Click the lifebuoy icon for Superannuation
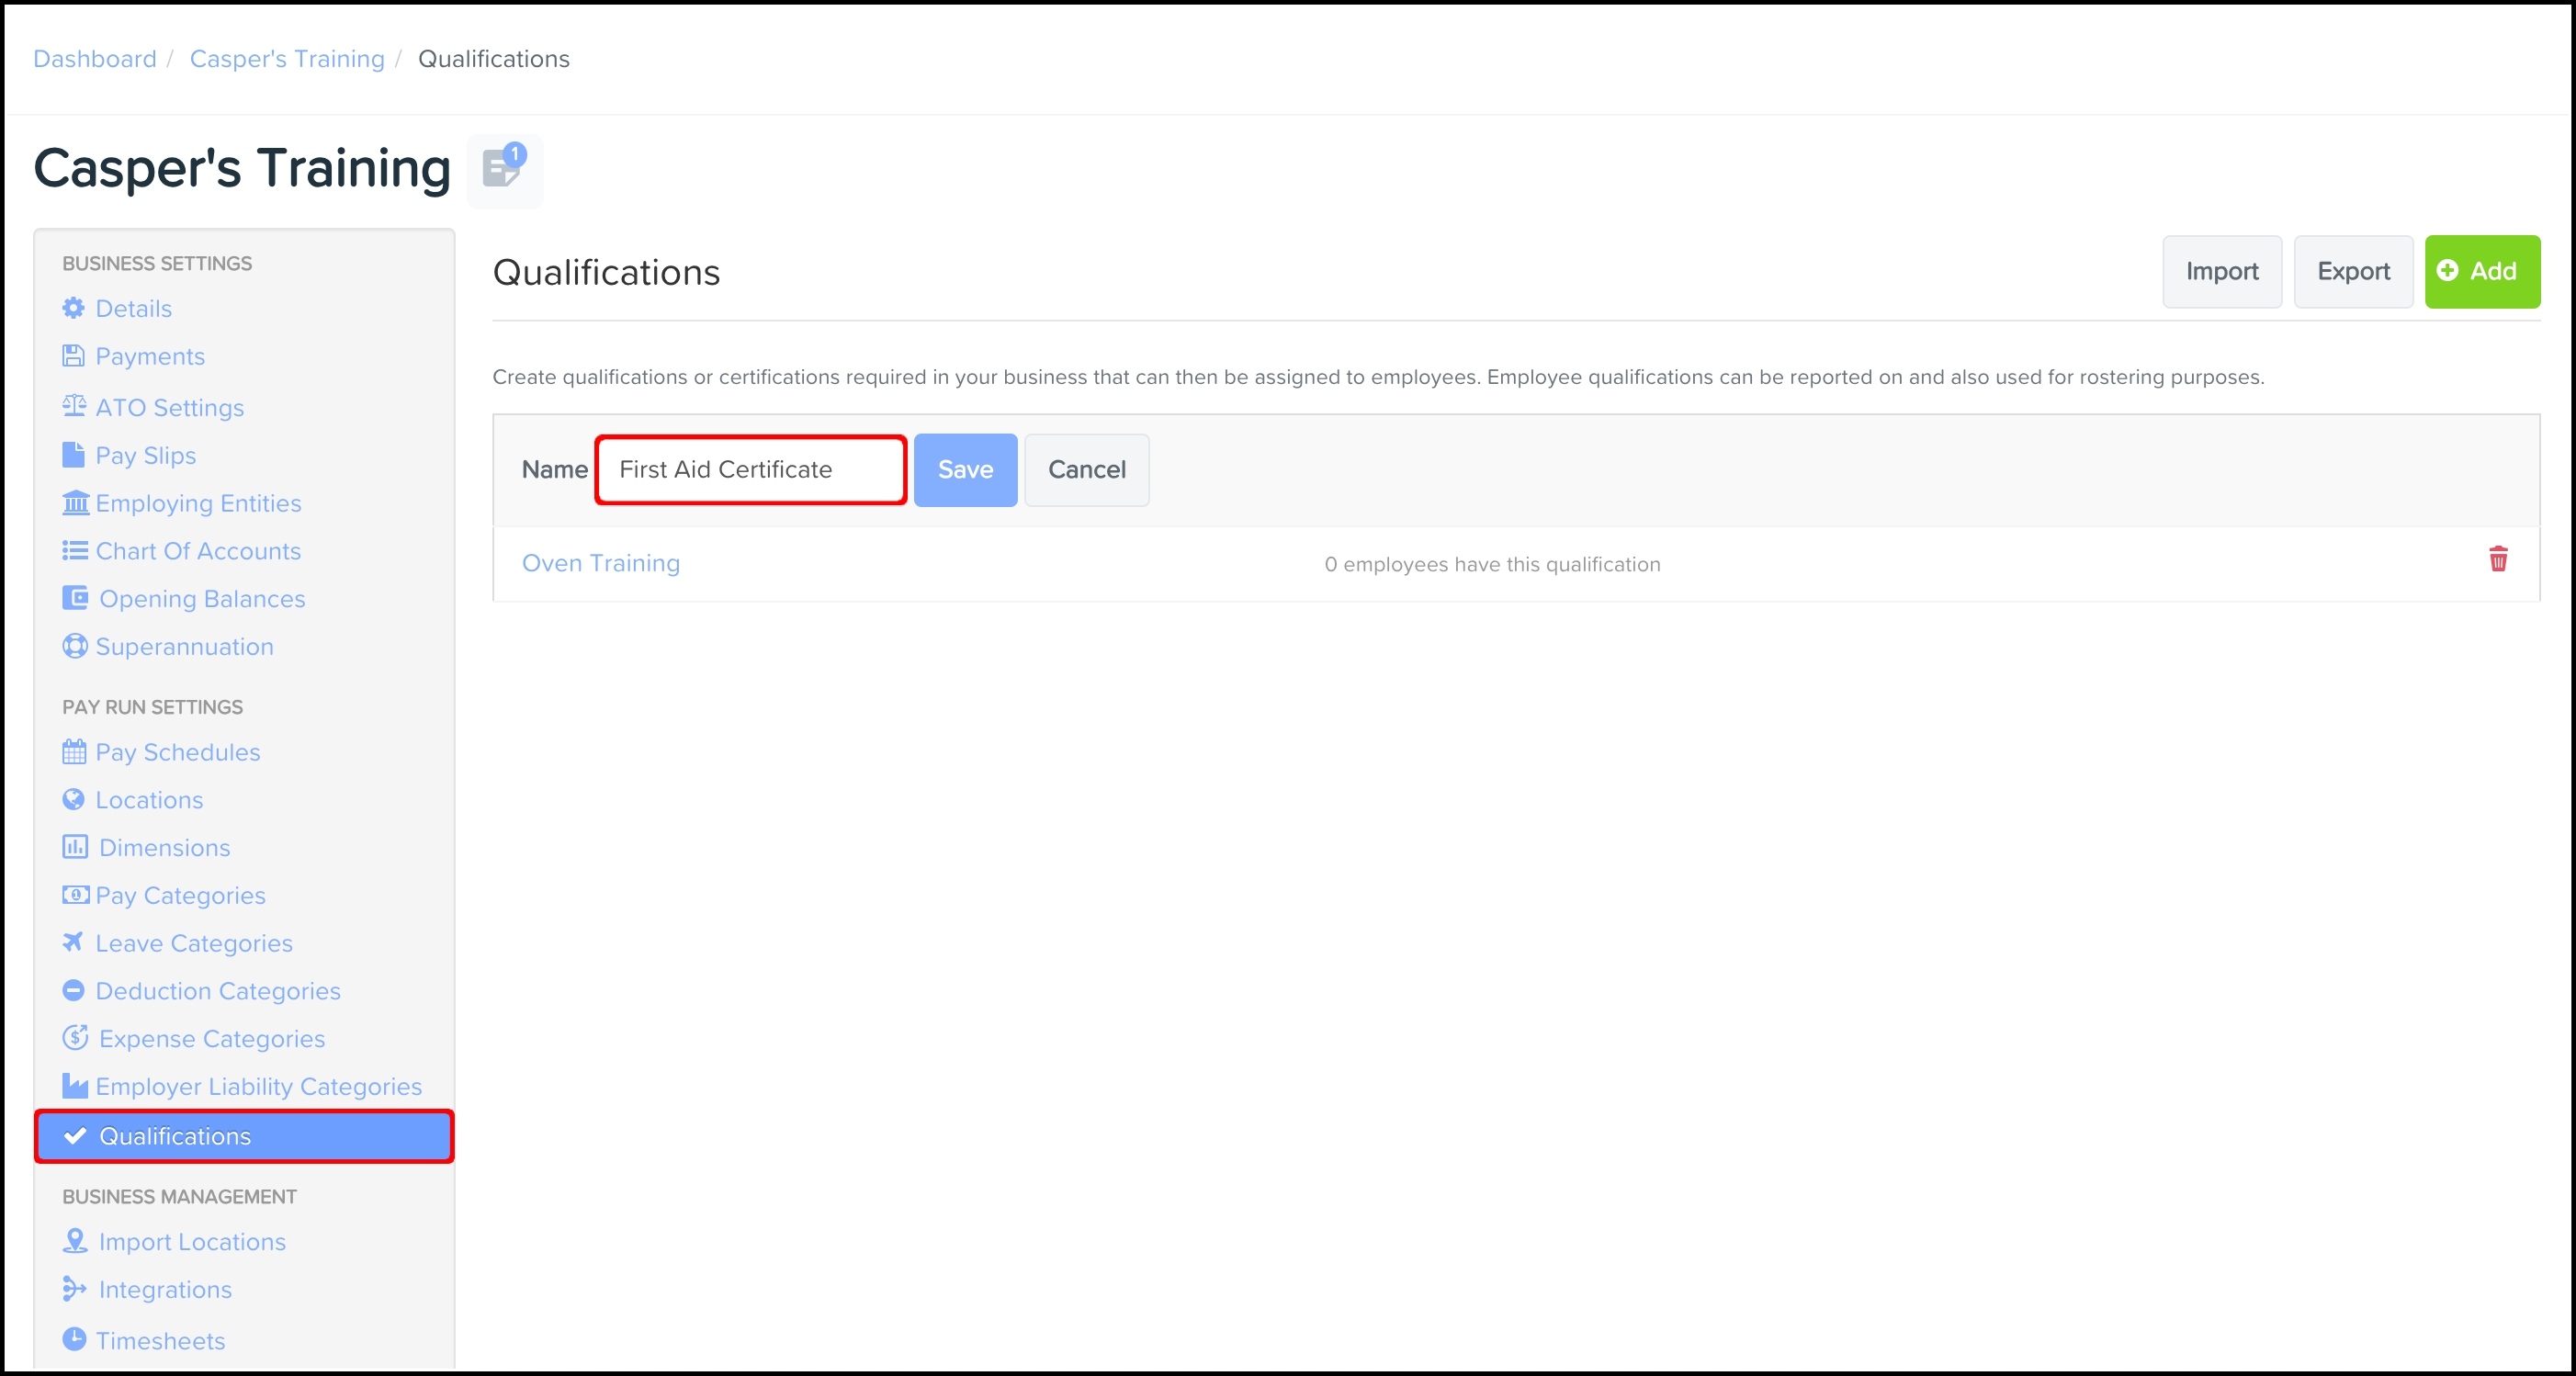2576x1376 pixels. [x=74, y=646]
